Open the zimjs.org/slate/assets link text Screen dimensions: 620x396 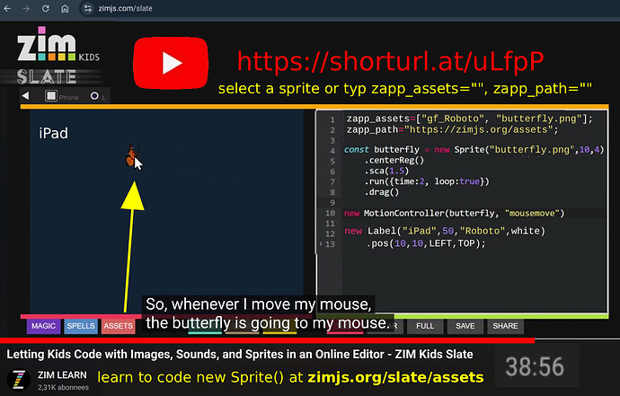click(x=395, y=377)
